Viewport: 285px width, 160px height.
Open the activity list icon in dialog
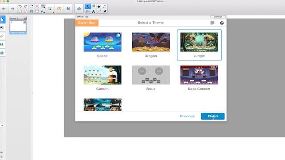[x=212, y=23]
